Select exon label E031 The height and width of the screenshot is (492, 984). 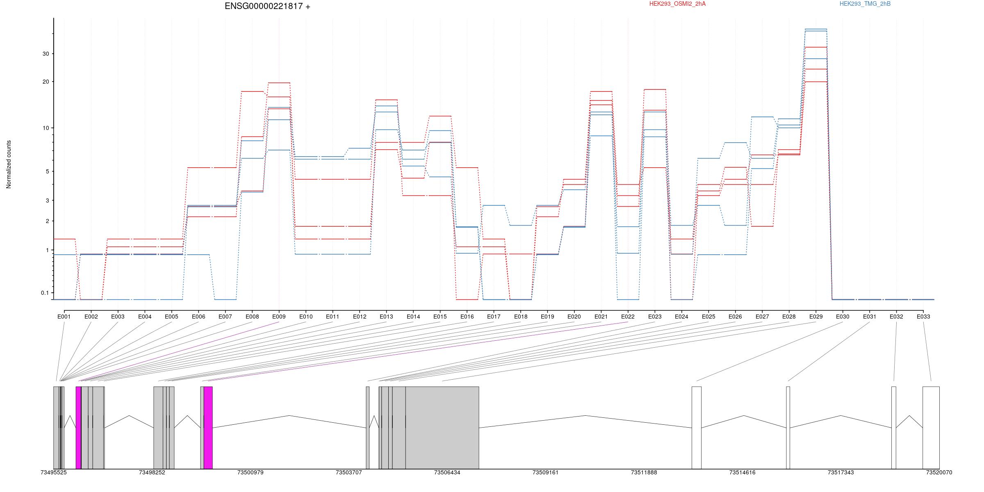pyautogui.click(x=870, y=317)
